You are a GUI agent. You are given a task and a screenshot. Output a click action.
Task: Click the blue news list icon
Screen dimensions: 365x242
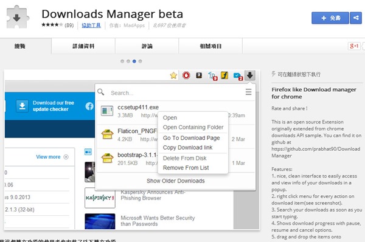tap(88, 152)
